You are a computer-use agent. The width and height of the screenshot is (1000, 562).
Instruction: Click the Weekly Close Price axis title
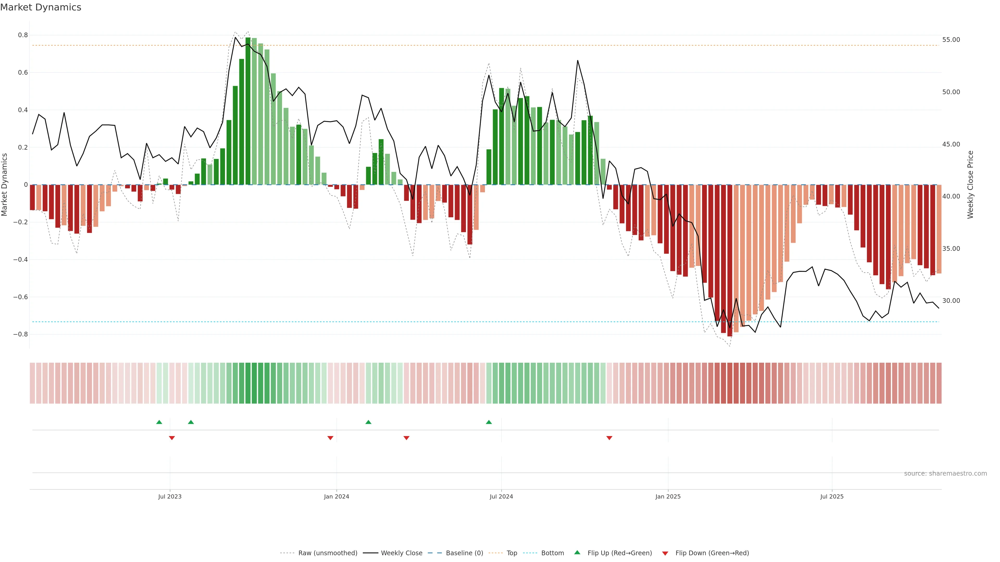point(970,185)
